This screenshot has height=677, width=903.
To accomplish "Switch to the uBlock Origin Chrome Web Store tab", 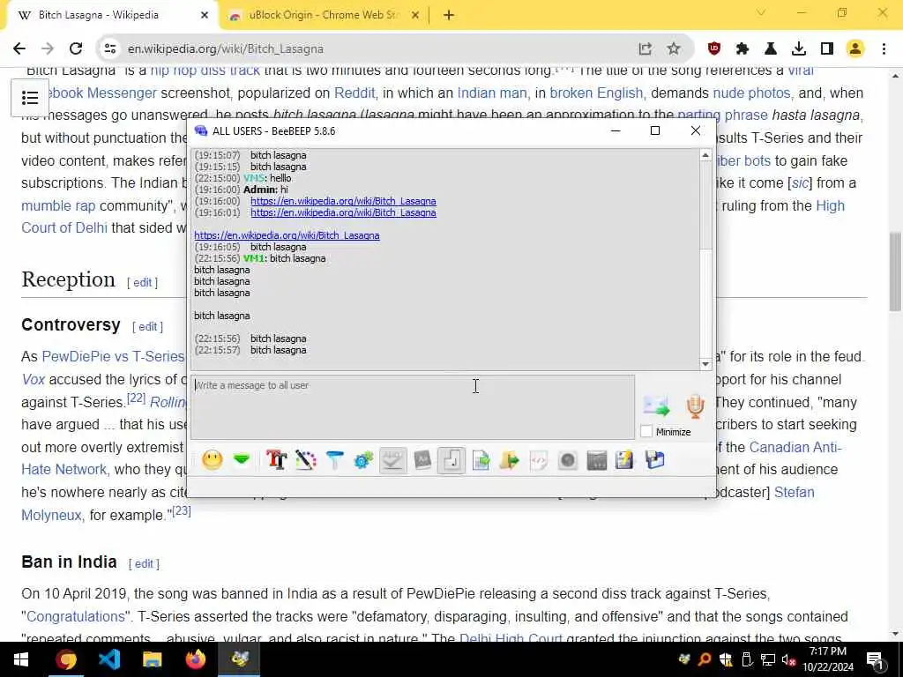I will pyautogui.click(x=323, y=15).
